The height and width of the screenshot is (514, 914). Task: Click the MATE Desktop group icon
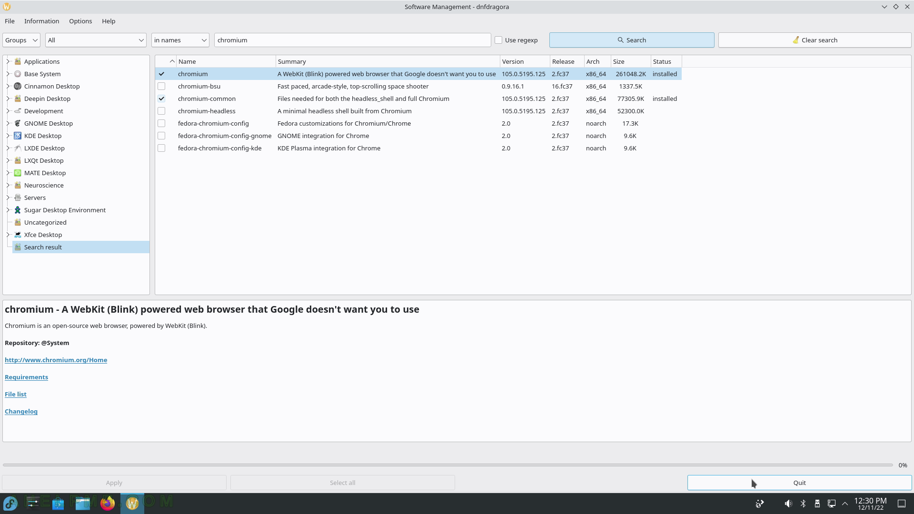tap(18, 173)
